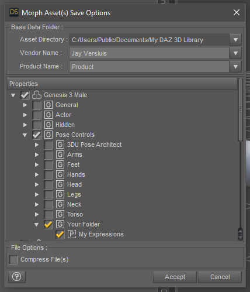250x292 pixels.
Task: Tick the Head checkbox
Action: click(48, 185)
